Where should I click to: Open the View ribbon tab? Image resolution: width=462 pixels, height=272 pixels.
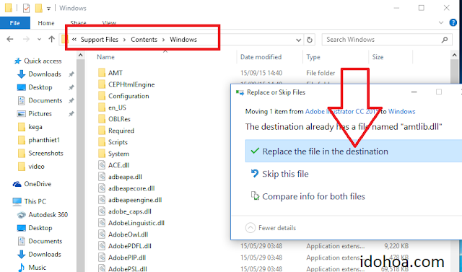109,23
